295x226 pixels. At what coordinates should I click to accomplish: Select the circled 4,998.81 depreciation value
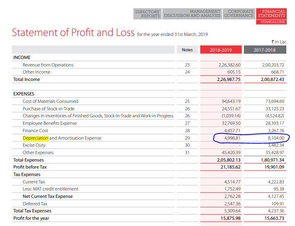pyautogui.click(x=232, y=138)
